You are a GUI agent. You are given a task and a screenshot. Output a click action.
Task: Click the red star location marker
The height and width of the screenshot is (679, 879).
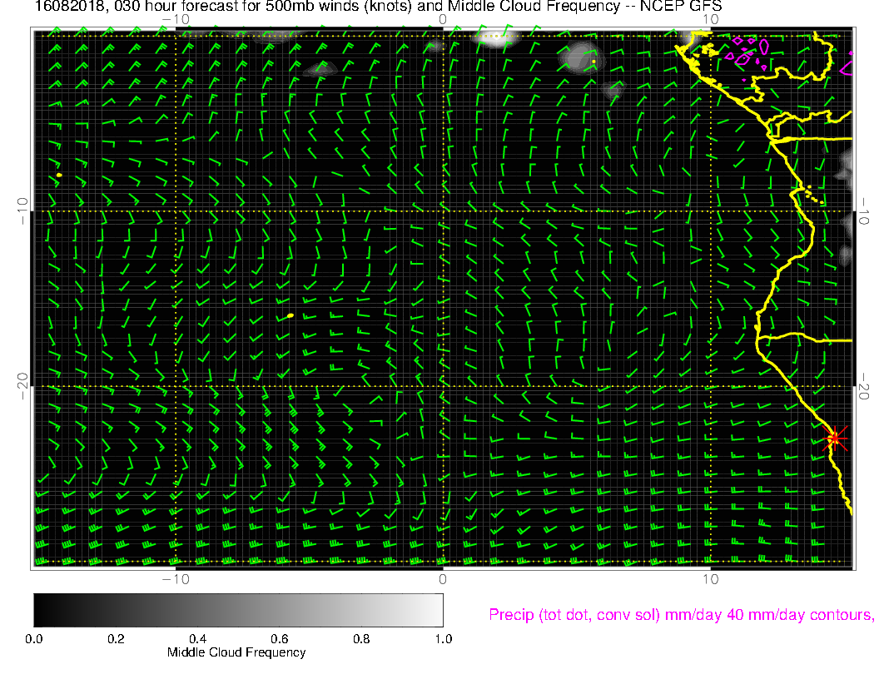[835, 438]
